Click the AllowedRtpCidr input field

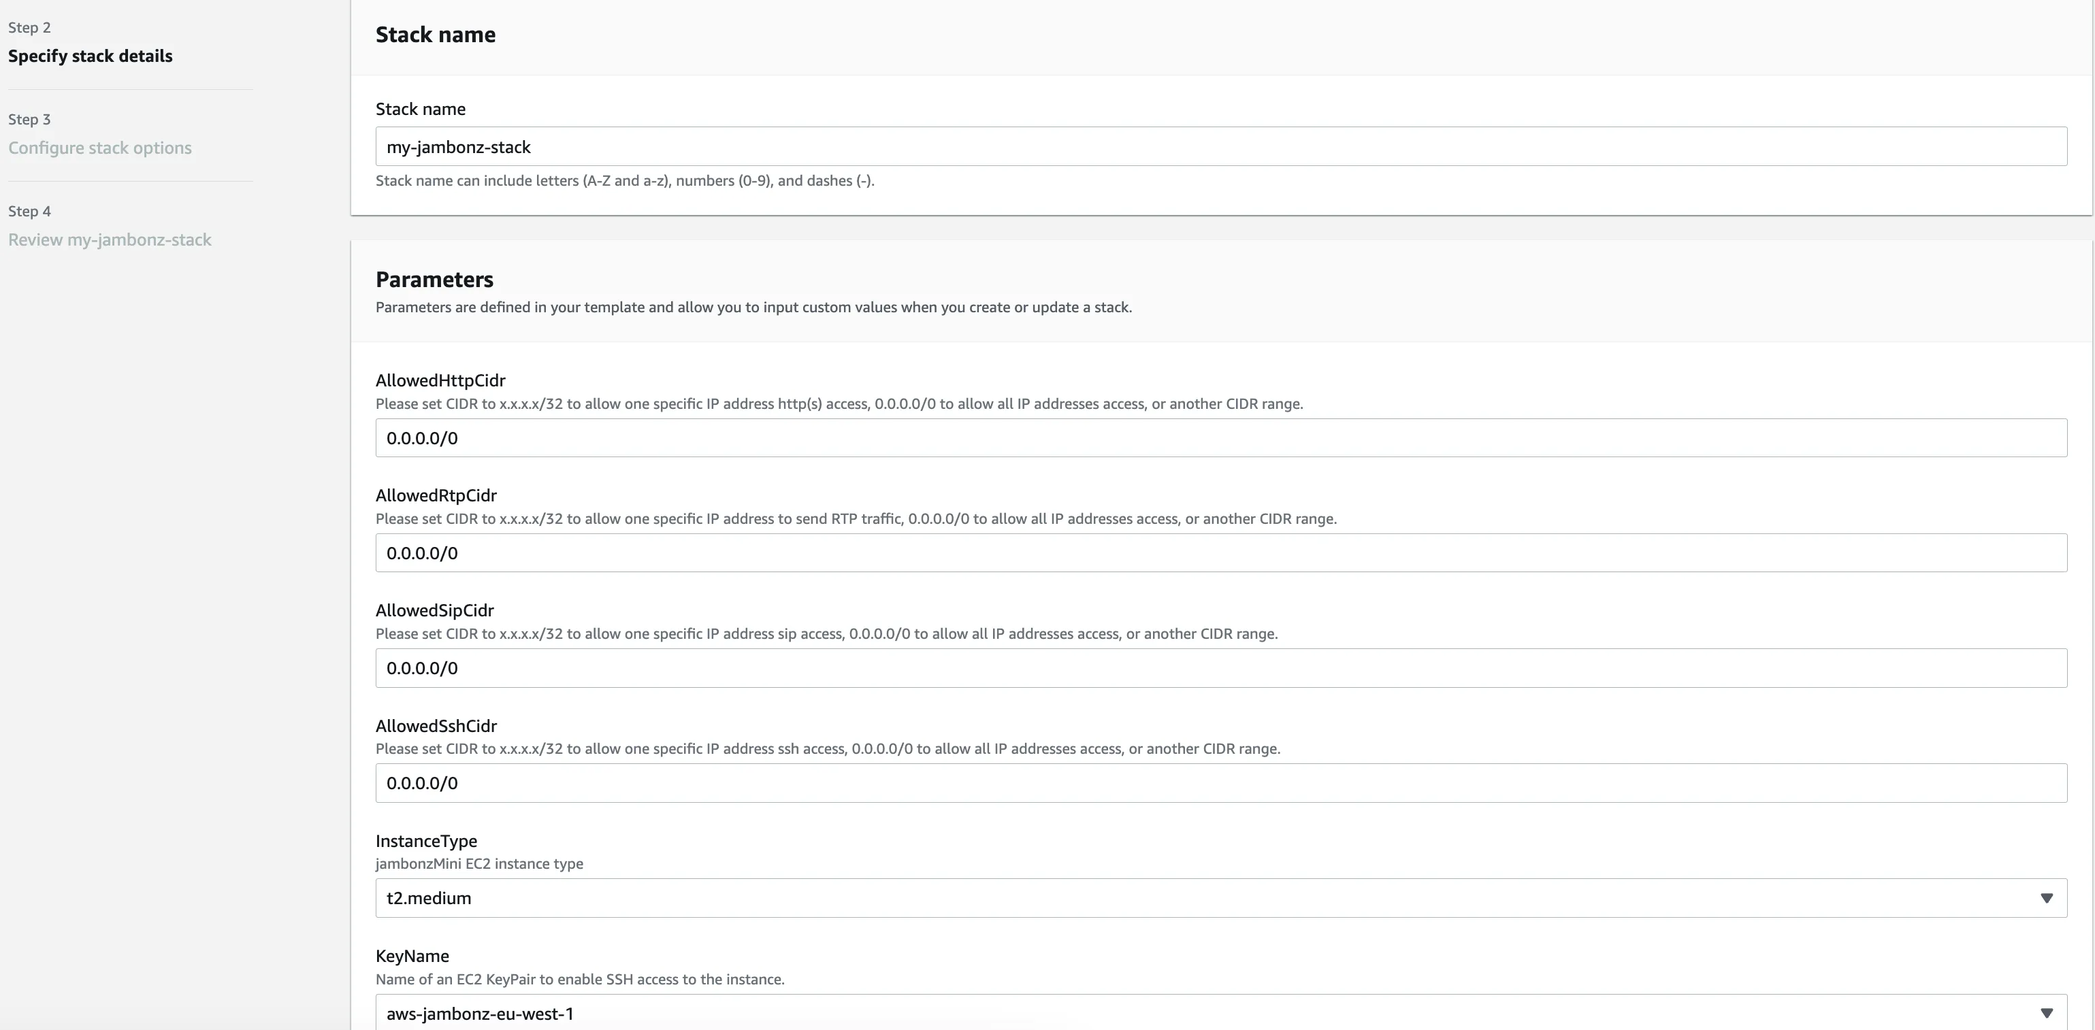click(1221, 553)
